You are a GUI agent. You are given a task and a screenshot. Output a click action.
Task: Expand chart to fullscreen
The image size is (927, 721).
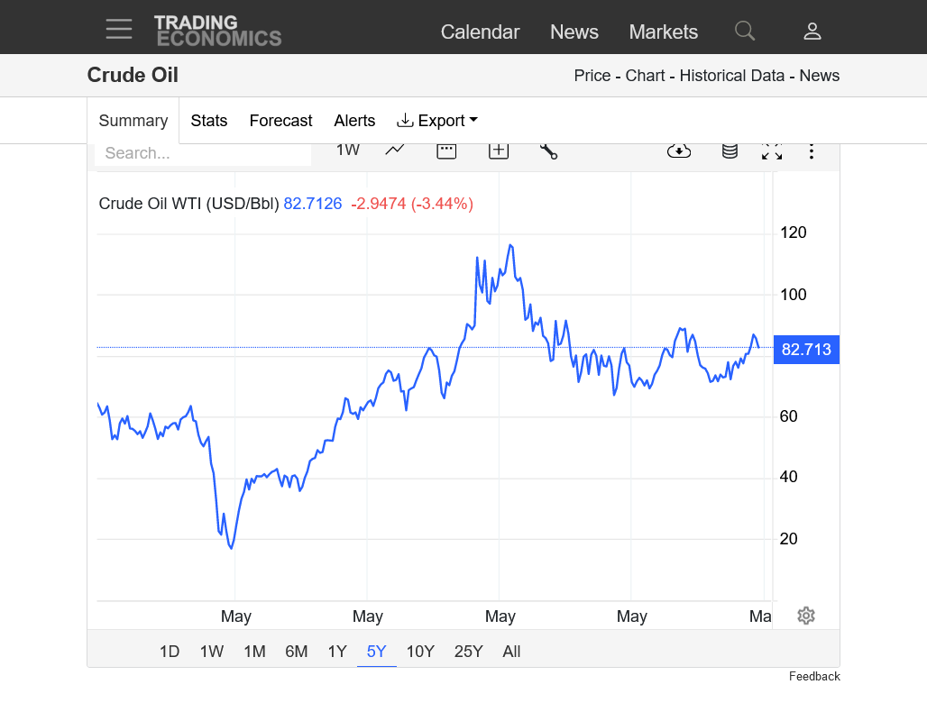click(x=772, y=152)
